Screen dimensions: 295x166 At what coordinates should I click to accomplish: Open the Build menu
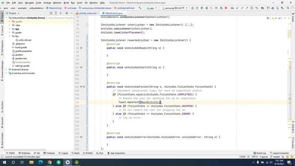coord(66,3)
